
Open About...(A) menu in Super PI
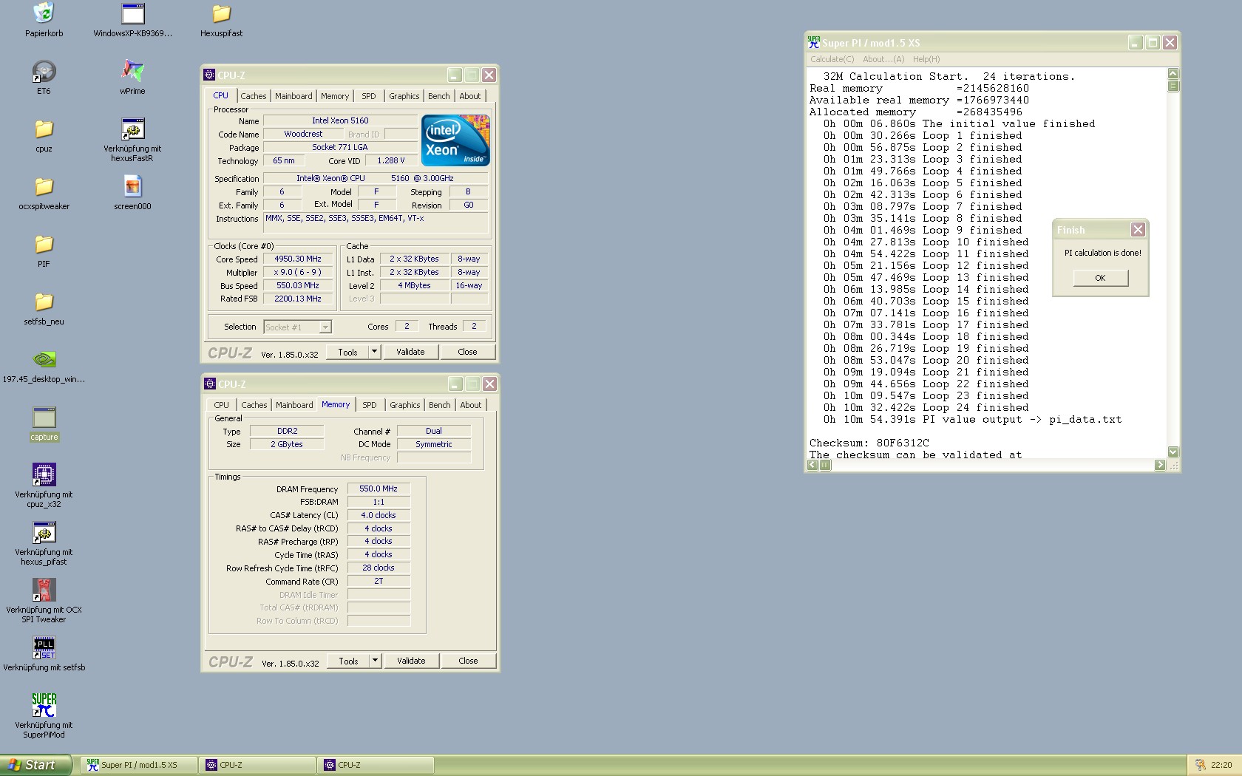pyautogui.click(x=883, y=59)
